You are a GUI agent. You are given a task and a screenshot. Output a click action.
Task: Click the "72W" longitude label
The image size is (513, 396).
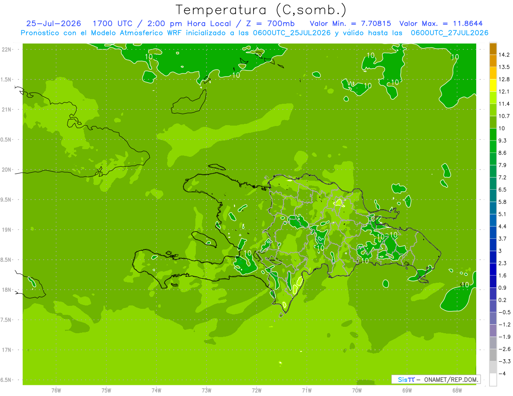256,390
